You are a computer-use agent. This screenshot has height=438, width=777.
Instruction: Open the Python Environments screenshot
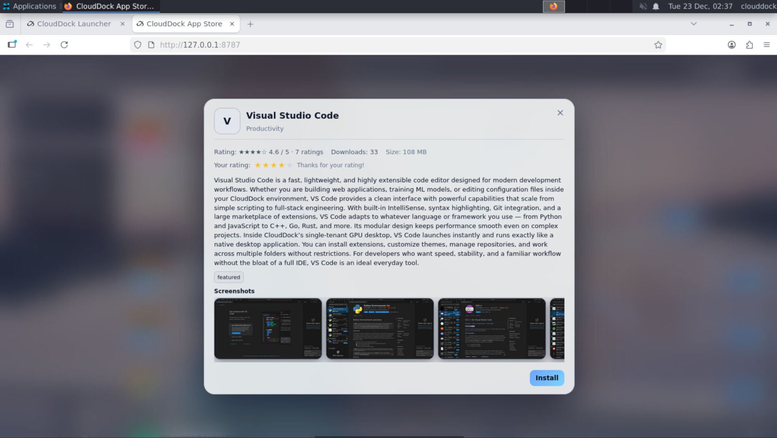pyautogui.click(x=379, y=329)
